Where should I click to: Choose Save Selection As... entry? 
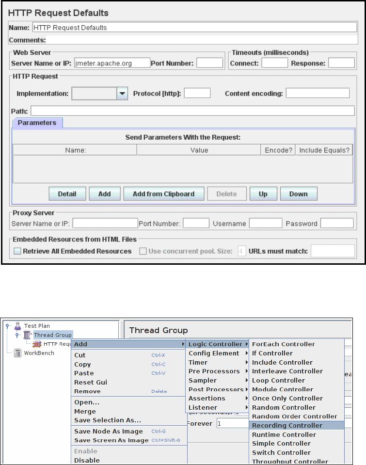point(129,420)
